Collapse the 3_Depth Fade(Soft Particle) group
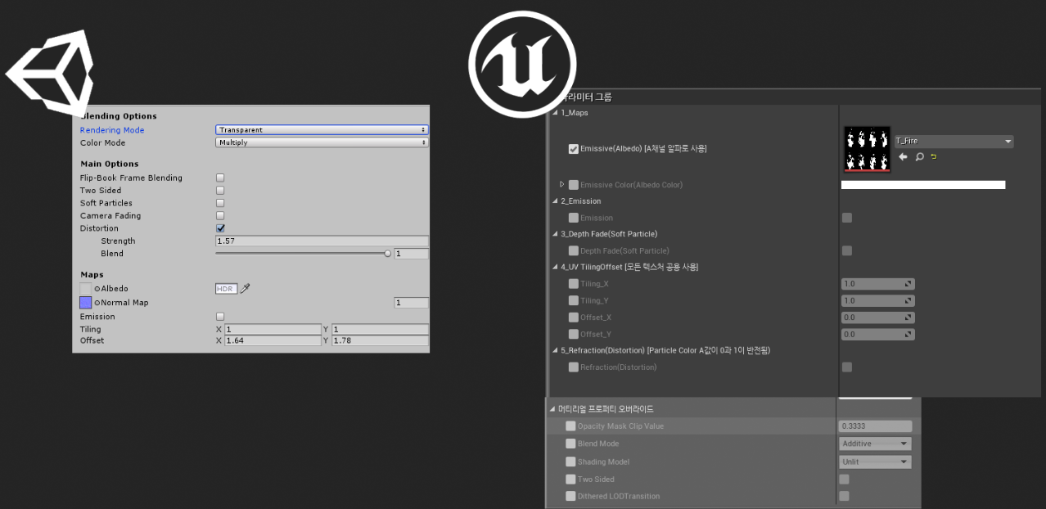The height and width of the screenshot is (509, 1046). (x=556, y=234)
